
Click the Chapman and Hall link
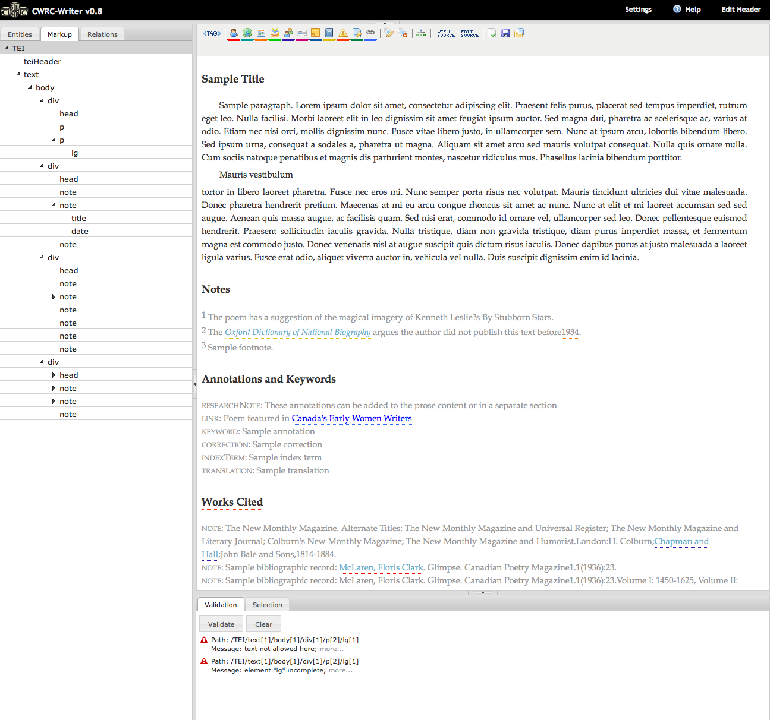tap(681, 541)
